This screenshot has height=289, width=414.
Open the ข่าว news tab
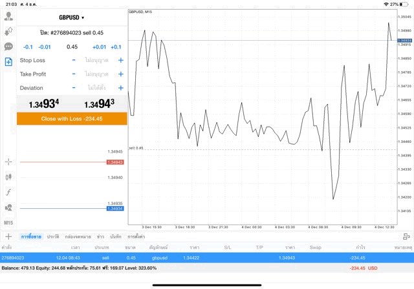(100, 237)
